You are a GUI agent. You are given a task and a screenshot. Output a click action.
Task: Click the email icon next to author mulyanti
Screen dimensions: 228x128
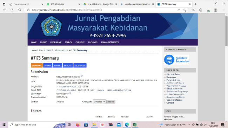pos(82,76)
